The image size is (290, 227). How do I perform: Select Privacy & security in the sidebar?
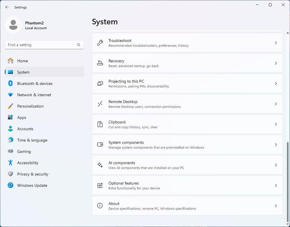tap(33, 174)
